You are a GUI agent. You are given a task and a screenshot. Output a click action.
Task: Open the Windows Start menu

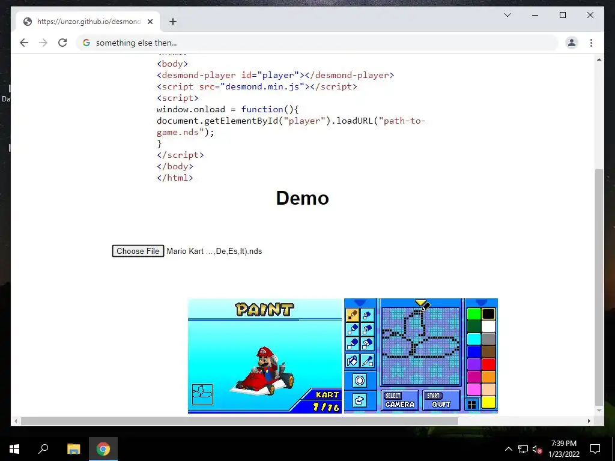click(x=14, y=449)
